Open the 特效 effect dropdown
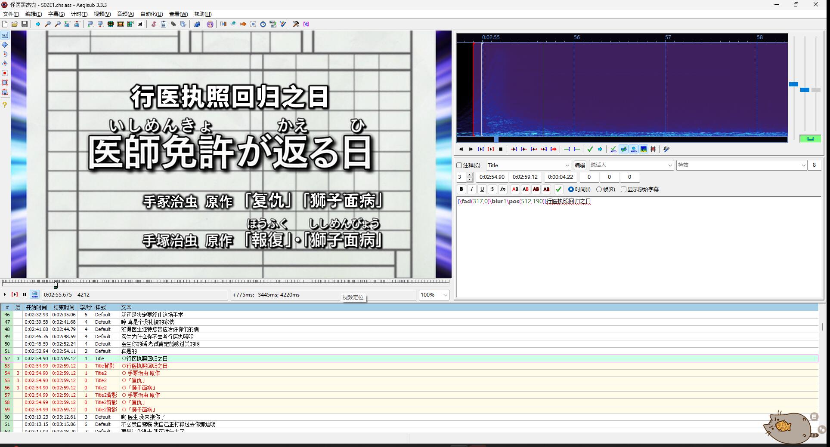Image resolution: width=830 pixels, height=447 pixels. click(742, 165)
